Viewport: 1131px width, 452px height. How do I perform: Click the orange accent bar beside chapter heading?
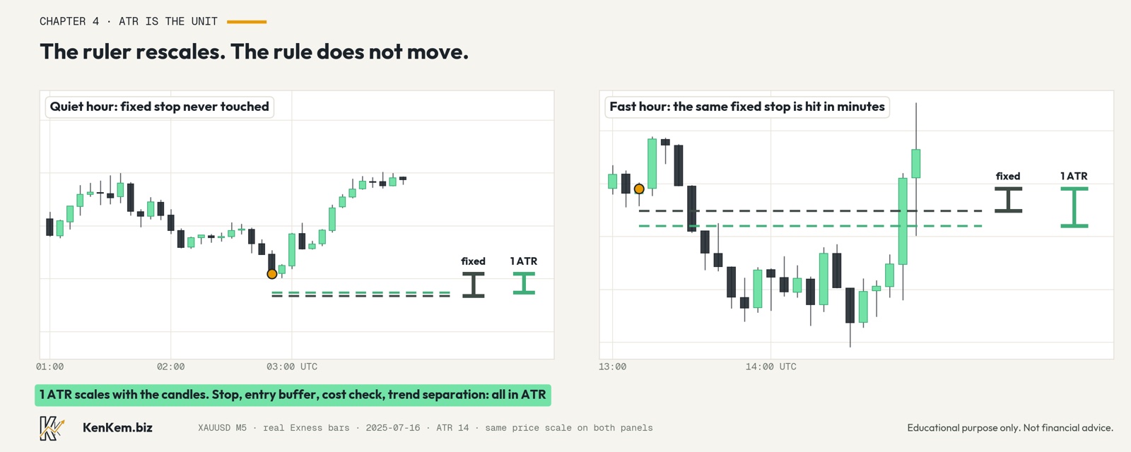247,22
